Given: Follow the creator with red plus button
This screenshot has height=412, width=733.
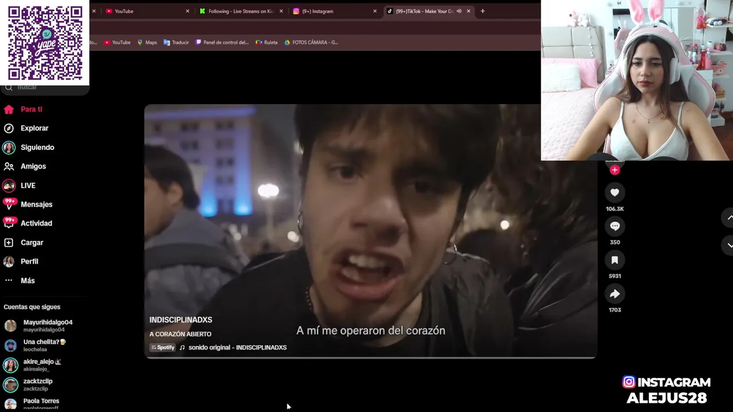Looking at the screenshot, I should (x=614, y=170).
